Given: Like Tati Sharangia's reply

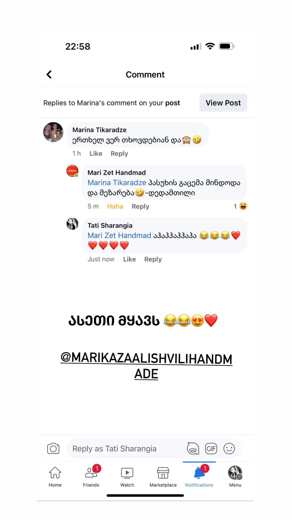Looking at the screenshot, I should pyautogui.click(x=129, y=259).
